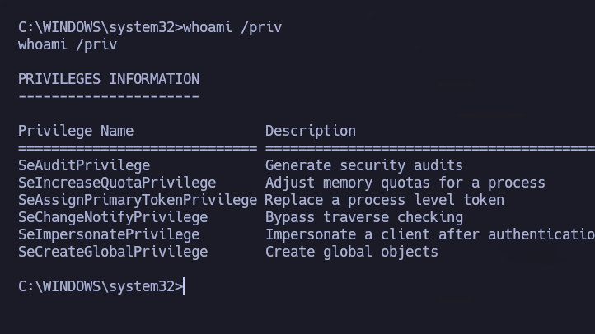Click 'Impersonate a client after authentication' text
This screenshot has height=334, width=595.
coord(429,234)
